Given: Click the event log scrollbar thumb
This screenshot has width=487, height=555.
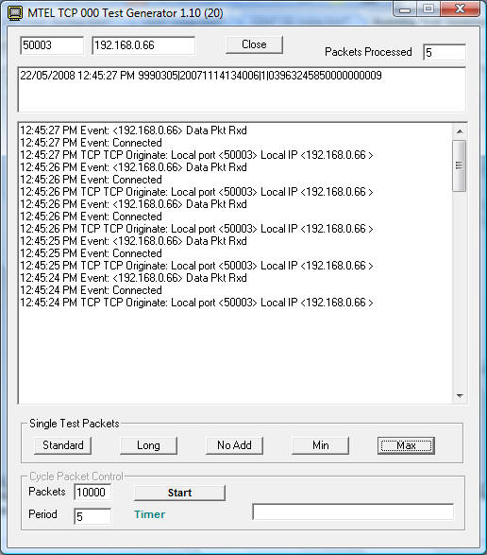Looking at the screenshot, I should [x=460, y=165].
